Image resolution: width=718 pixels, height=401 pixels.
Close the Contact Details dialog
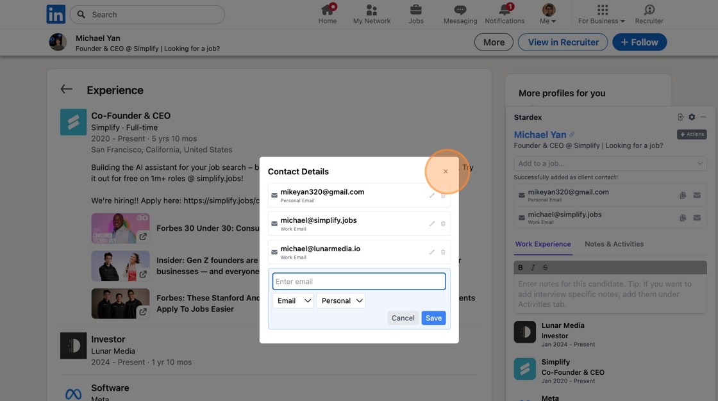coord(446,171)
